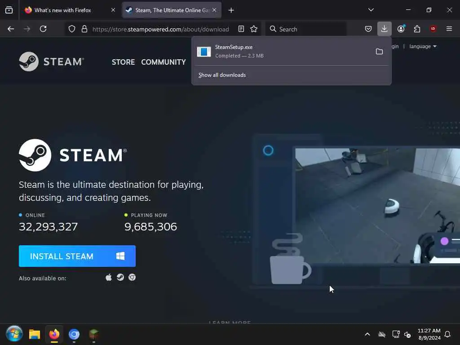Viewport: 460px width, 345px height.
Task: Open the clock showing 11:27 AM
Action: point(429,334)
